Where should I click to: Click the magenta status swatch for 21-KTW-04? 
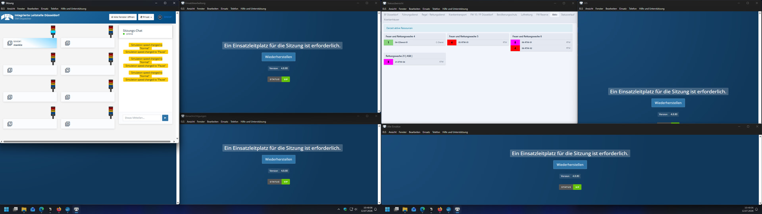click(388, 62)
